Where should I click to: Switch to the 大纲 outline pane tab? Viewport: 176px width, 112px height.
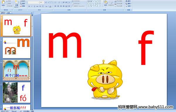coord(9,13)
